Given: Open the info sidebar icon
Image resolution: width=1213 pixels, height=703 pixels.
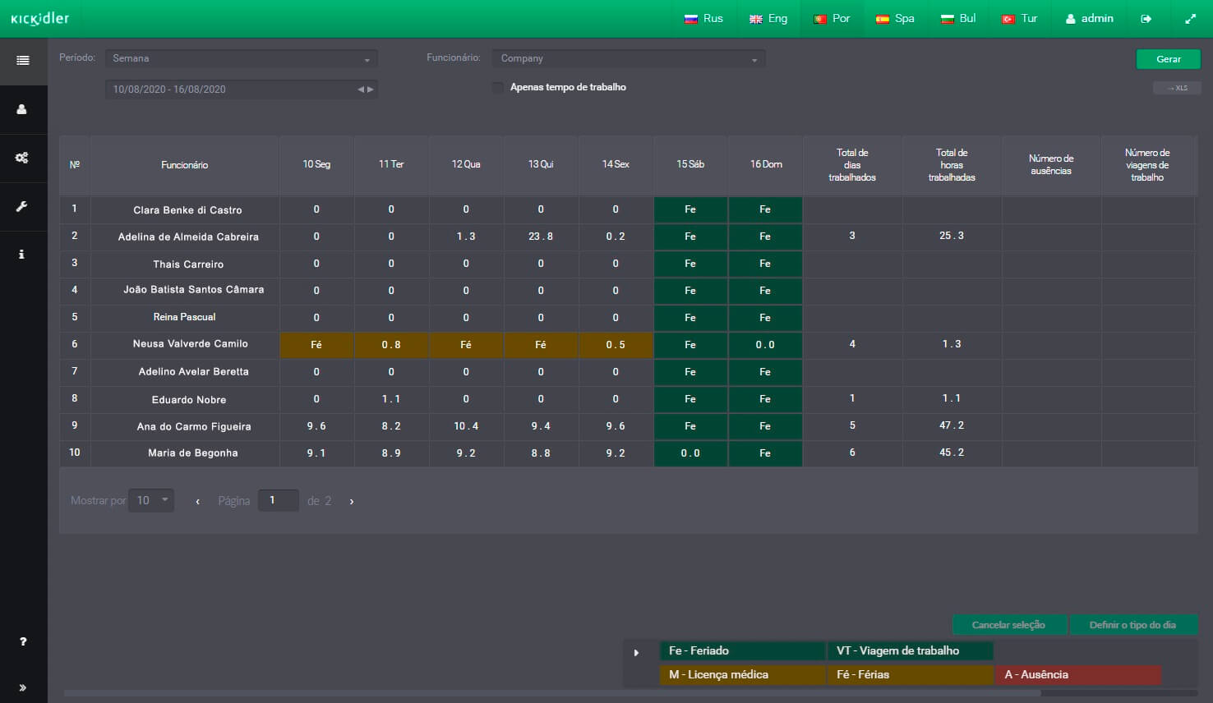Looking at the screenshot, I should [22, 255].
